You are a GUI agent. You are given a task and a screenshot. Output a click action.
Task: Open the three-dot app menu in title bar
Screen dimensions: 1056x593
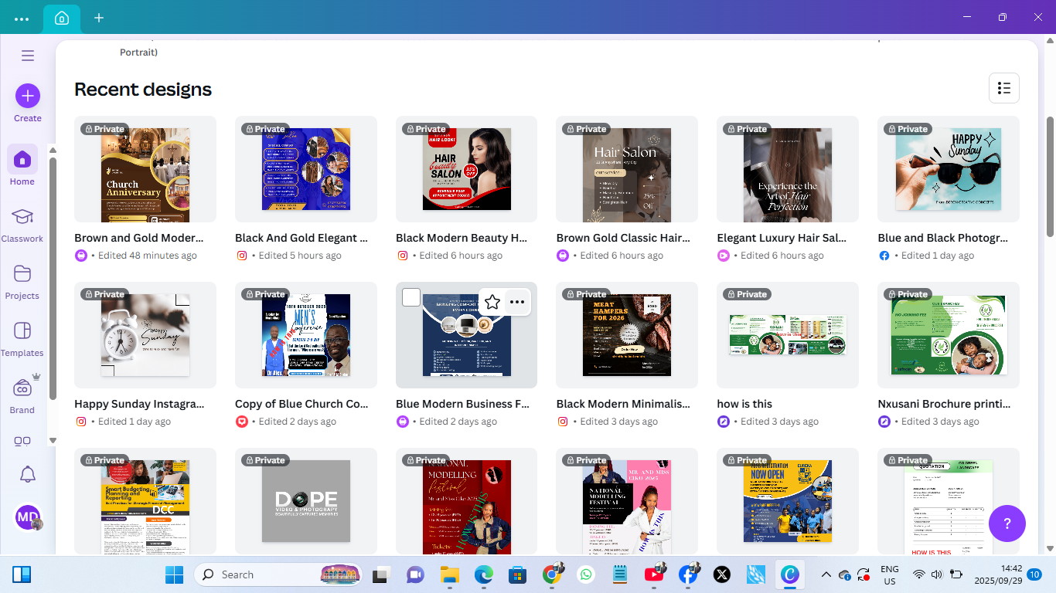coord(22,18)
